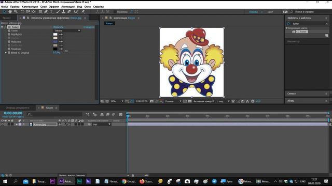
Task: Click the Shadows eyedropper icon
Action: [61, 49]
